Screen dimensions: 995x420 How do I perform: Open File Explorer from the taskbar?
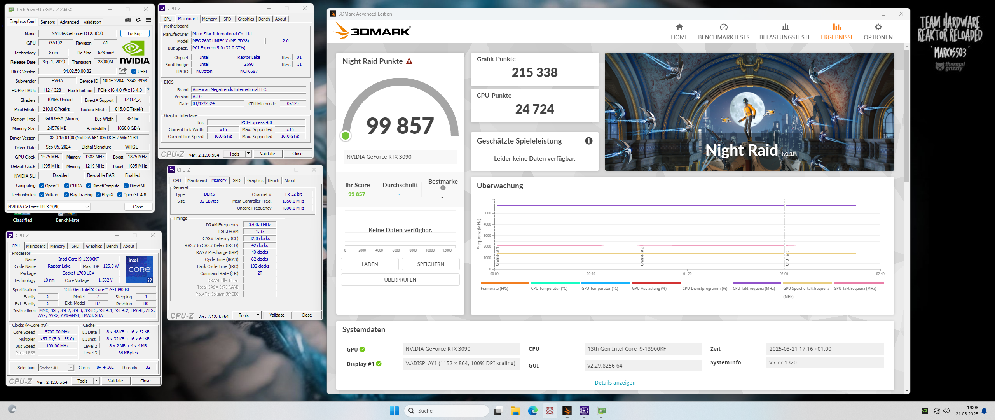(515, 411)
